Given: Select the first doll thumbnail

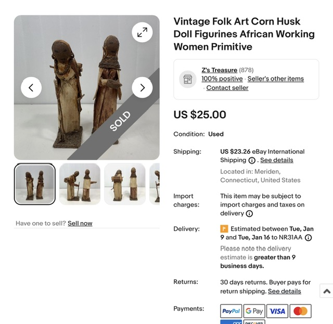Looking at the screenshot, I should [35, 184].
